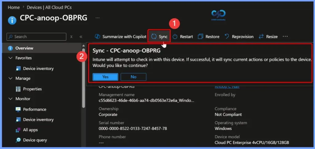Viewport: 315px width, 149px height.
Task: Confirm sync by clicking Yes
Action: [105, 77]
